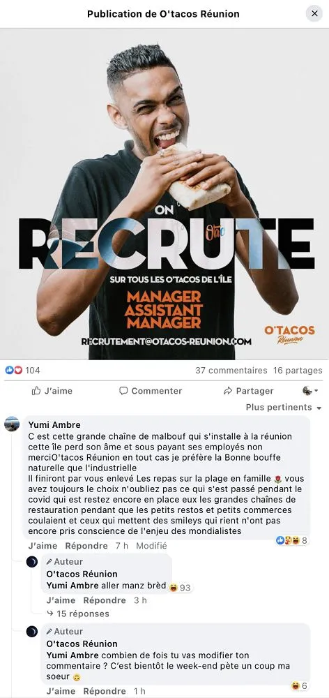Open the recruitment poster image
Viewport: 329px width, 698px height.
(164, 194)
